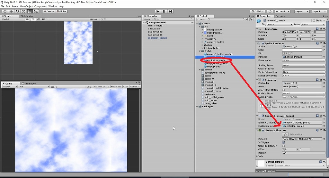The height and width of the screenshot is (178, 329).
Task: Enable Flip X checkbox
Action: point(283,53)
